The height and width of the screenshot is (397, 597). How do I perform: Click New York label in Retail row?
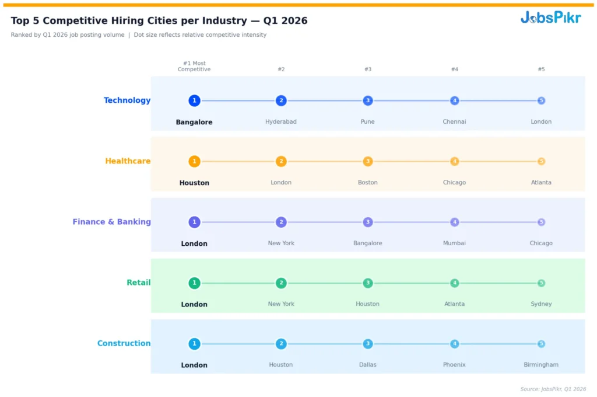(281, 304)
